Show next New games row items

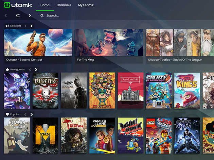click(36, 70)
